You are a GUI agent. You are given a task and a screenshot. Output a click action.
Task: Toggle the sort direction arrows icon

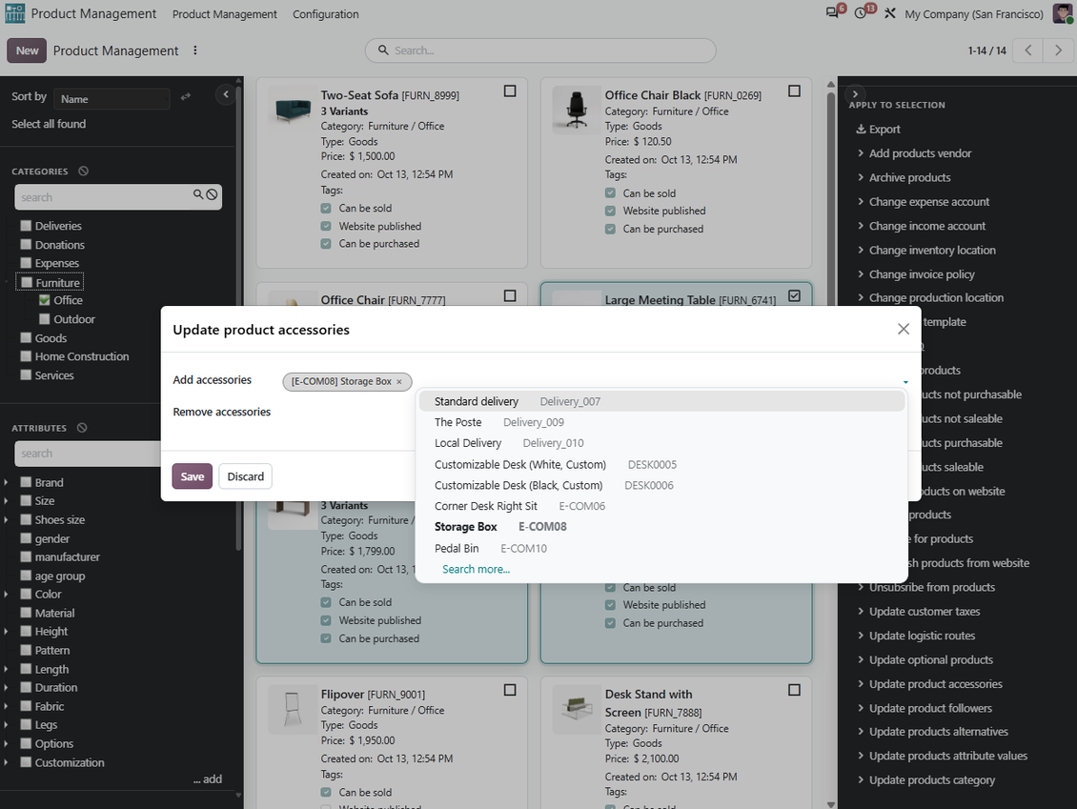(x=186, y=97)
